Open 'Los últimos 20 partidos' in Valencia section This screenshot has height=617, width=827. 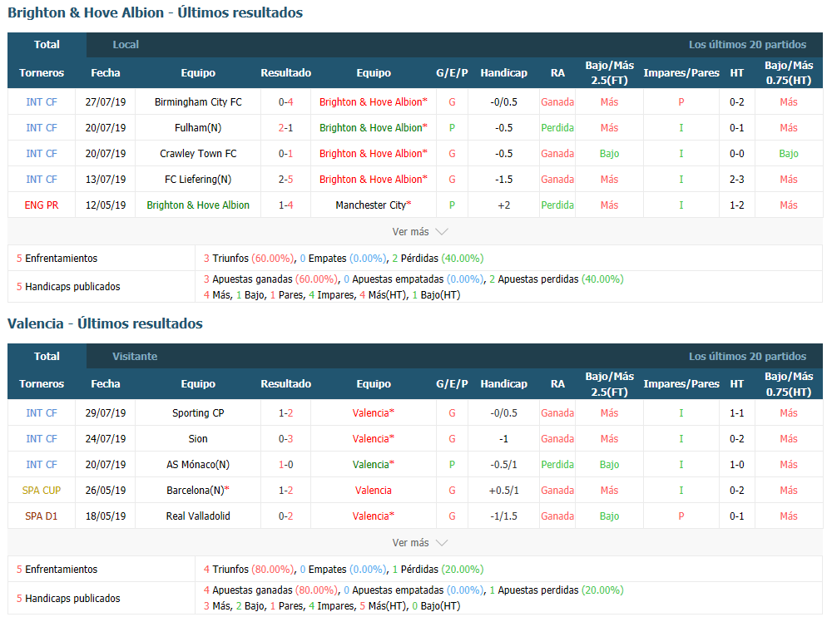pos(747,357)
